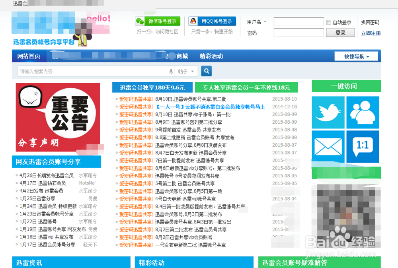
Task: Open post 迅雷会员账号分享,8月8日凌晨发布
Action: pyautogui.click(x=191, y=145)
